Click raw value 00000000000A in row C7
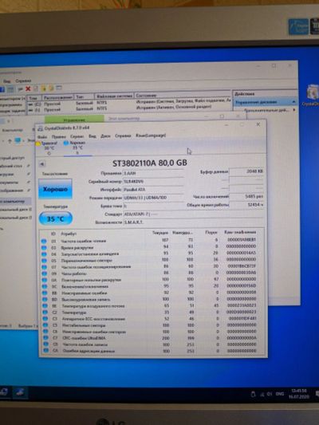The height and width of the screenshot is (425, 319). point(242,338)
